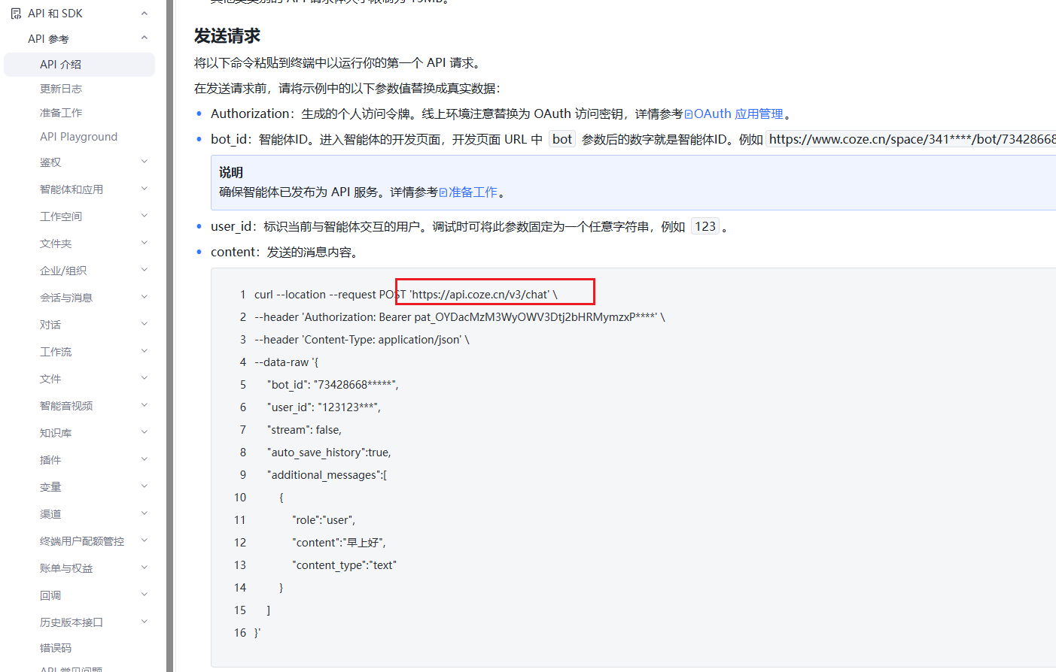
Task: Expand the 变量 section
Action: (145, 486)
